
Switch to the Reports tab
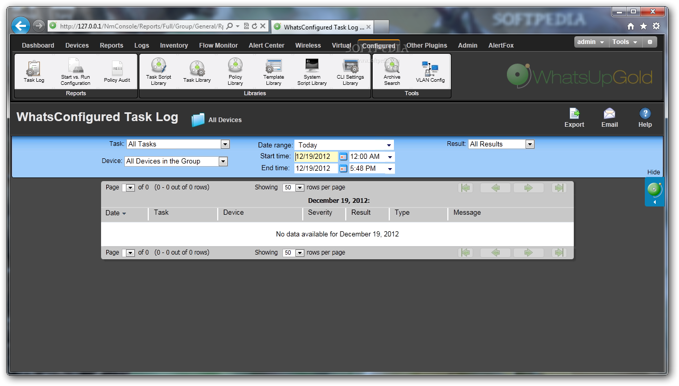click(111, 46)
